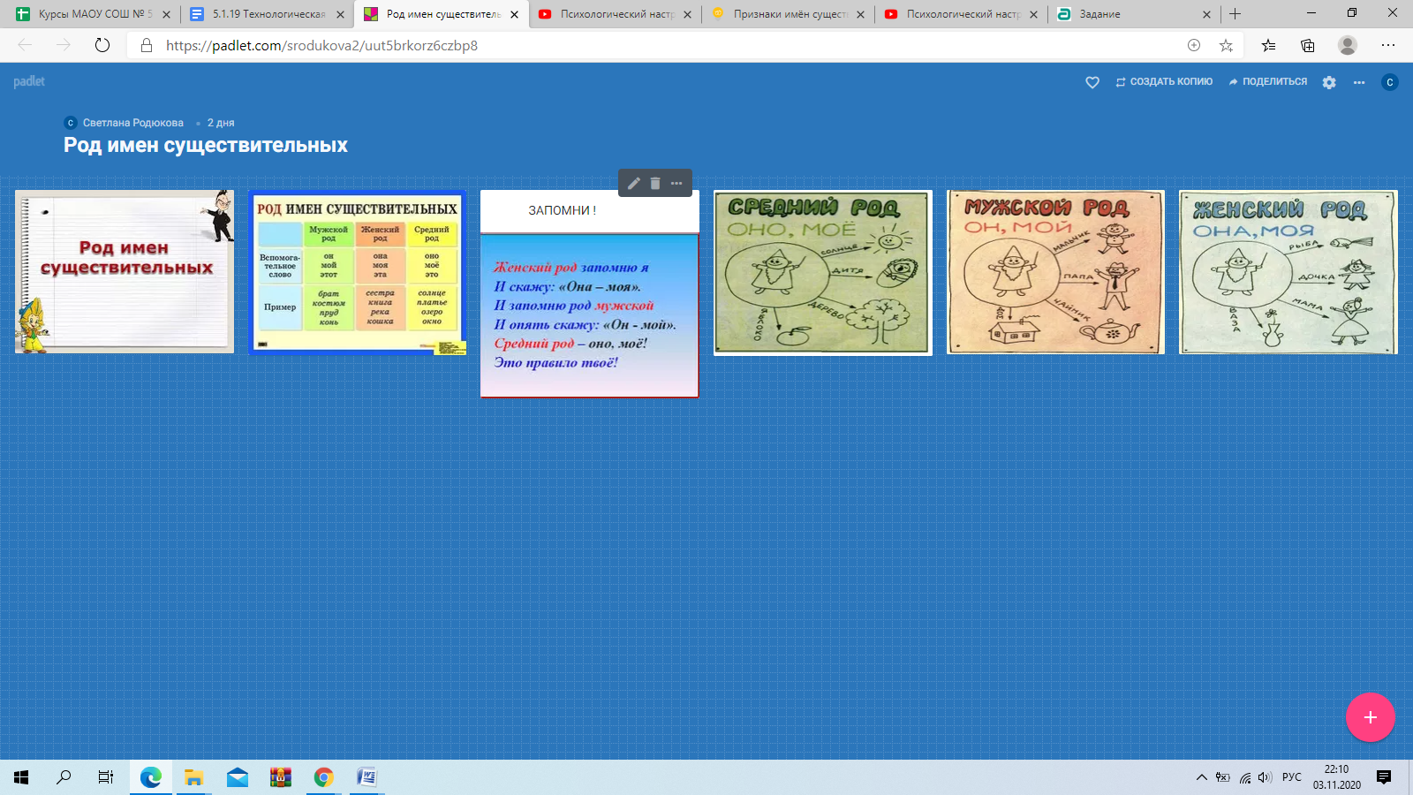This screenshot has width=1413, height=795.
Task: Open browser settings and more menu
Action: pyautogui.click(x=1388, y=45)
